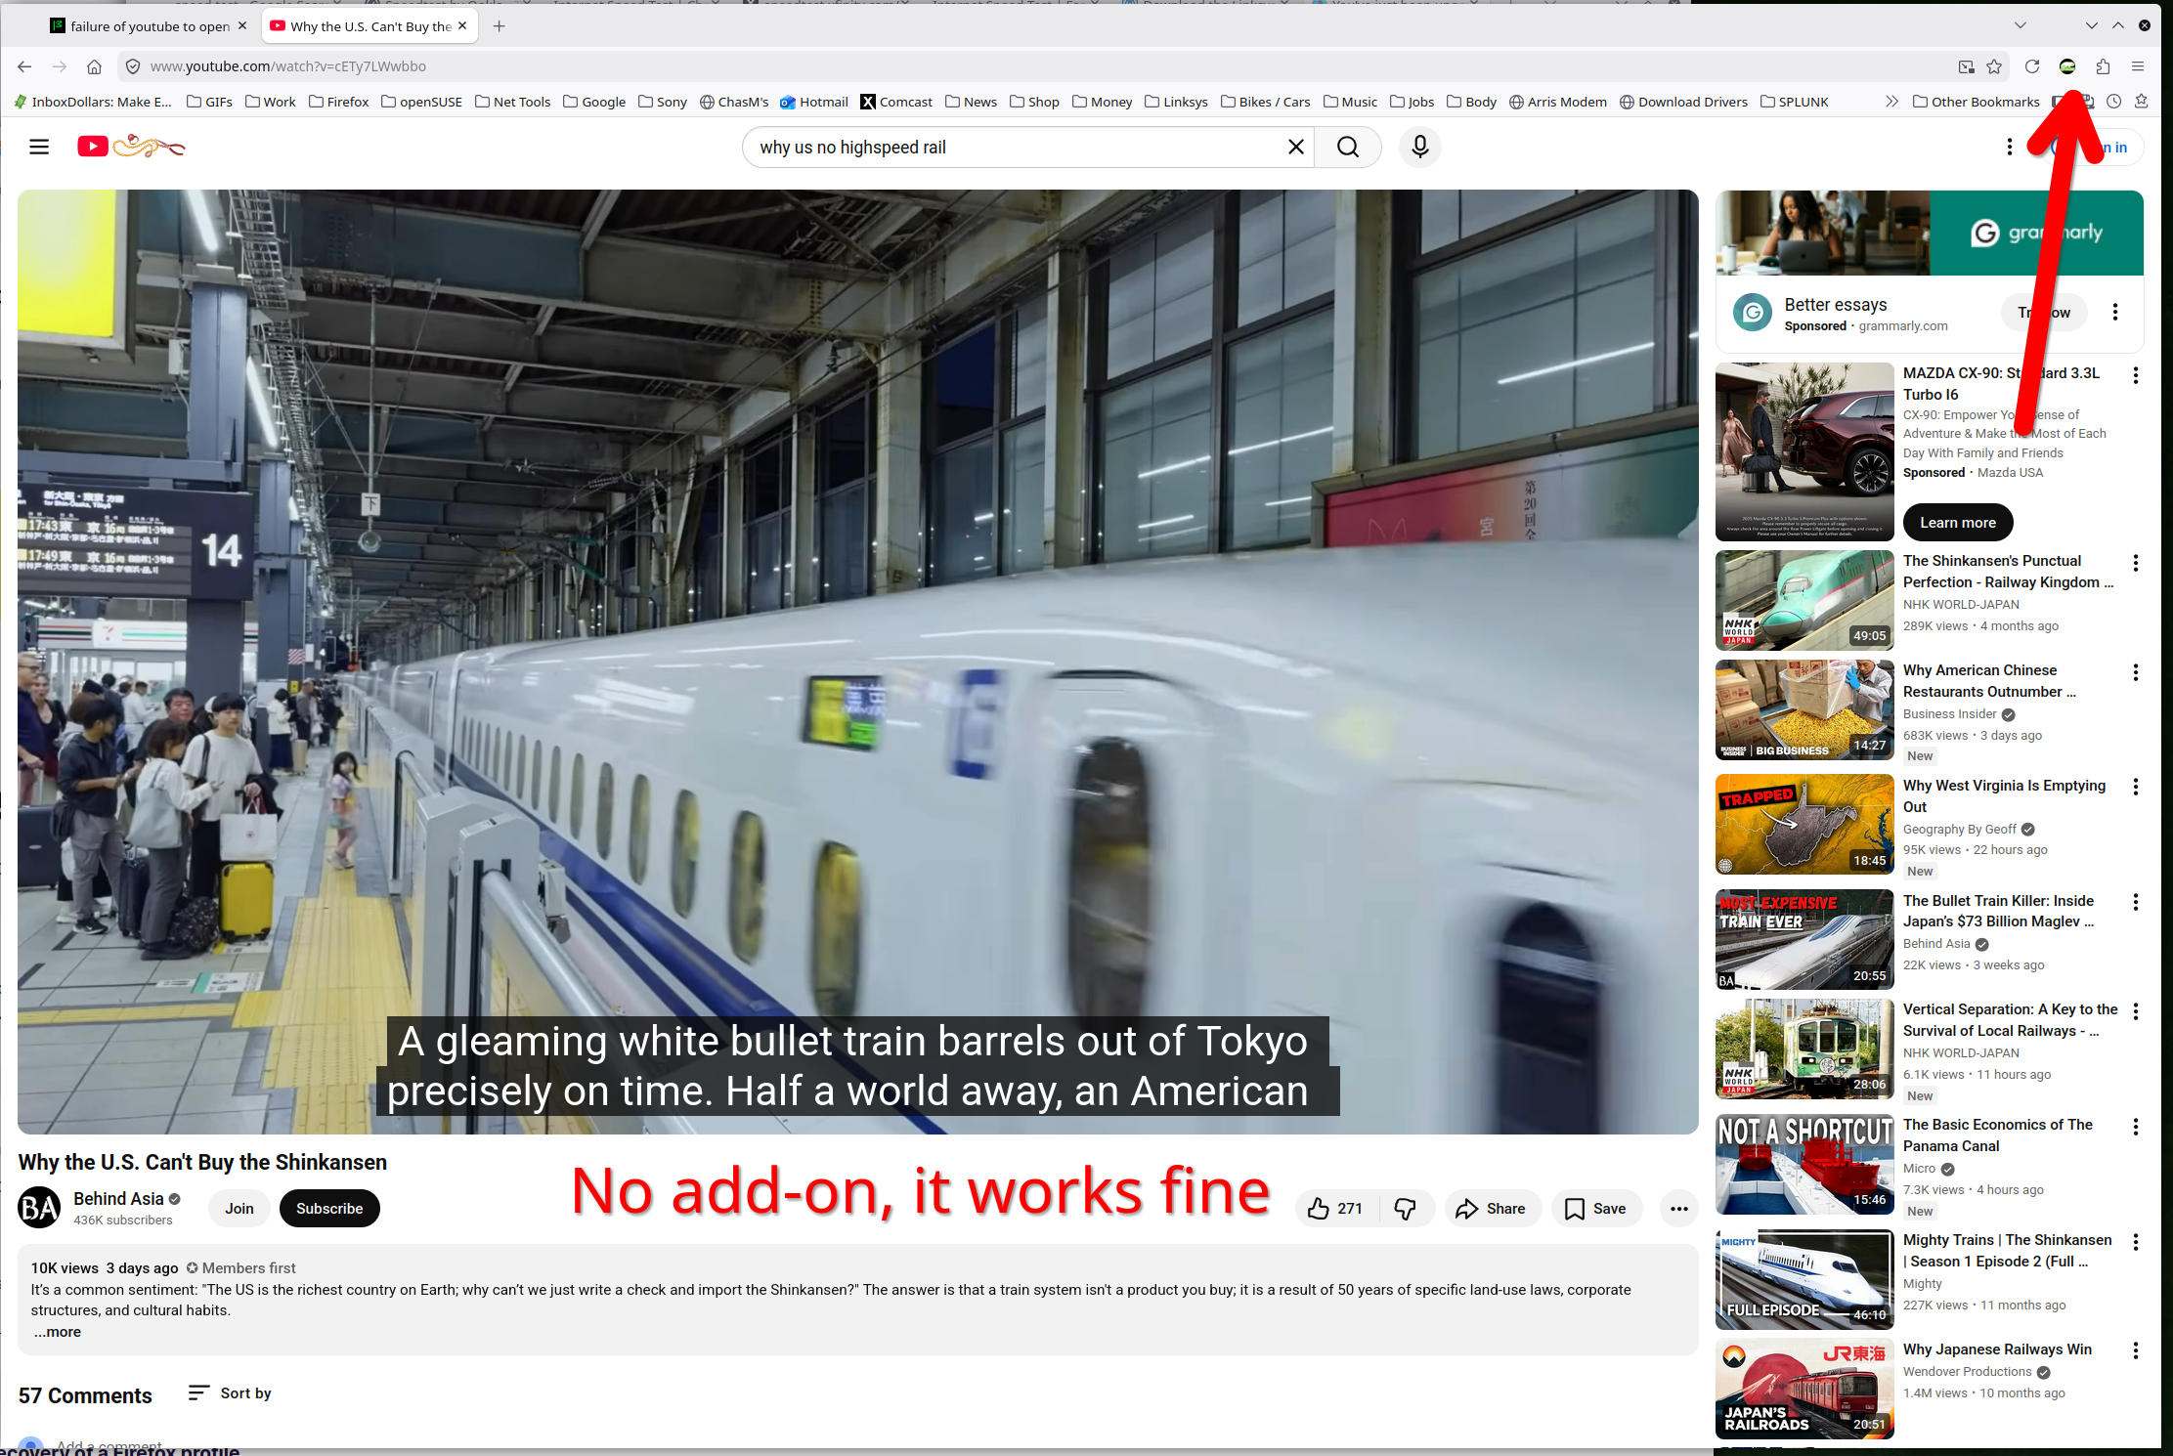2173x1456 pixels.
Task: Dislike the video with thumbs down
Action: (x=1406, y=1209)
